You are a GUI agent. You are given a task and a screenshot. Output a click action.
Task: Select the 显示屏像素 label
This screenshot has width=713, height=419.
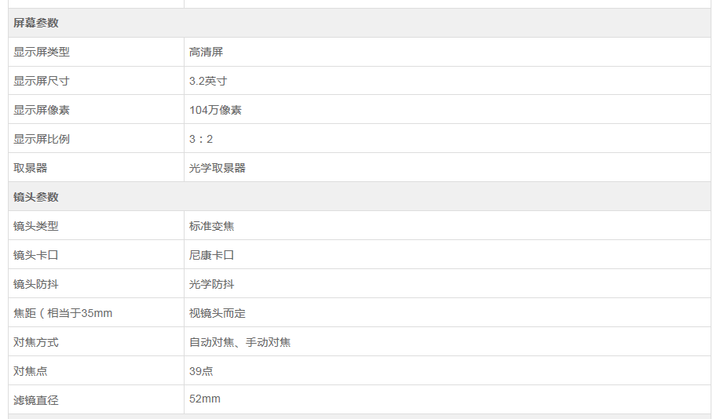click(x=42, y=110)
